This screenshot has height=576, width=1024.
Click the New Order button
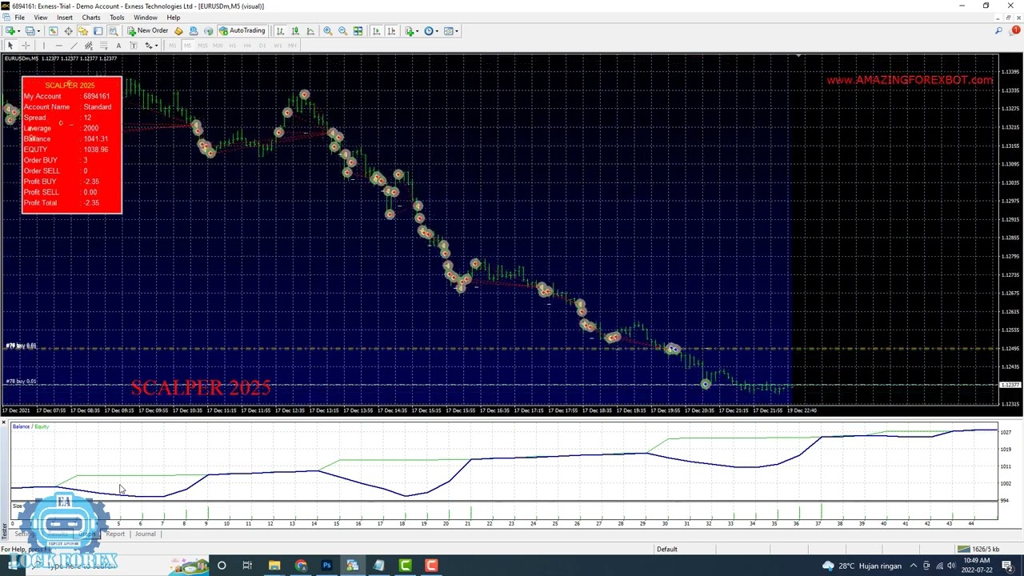tap(148, 30)
